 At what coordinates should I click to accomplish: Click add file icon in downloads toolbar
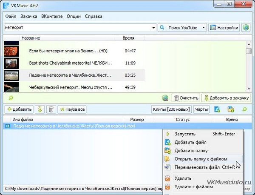217,109
